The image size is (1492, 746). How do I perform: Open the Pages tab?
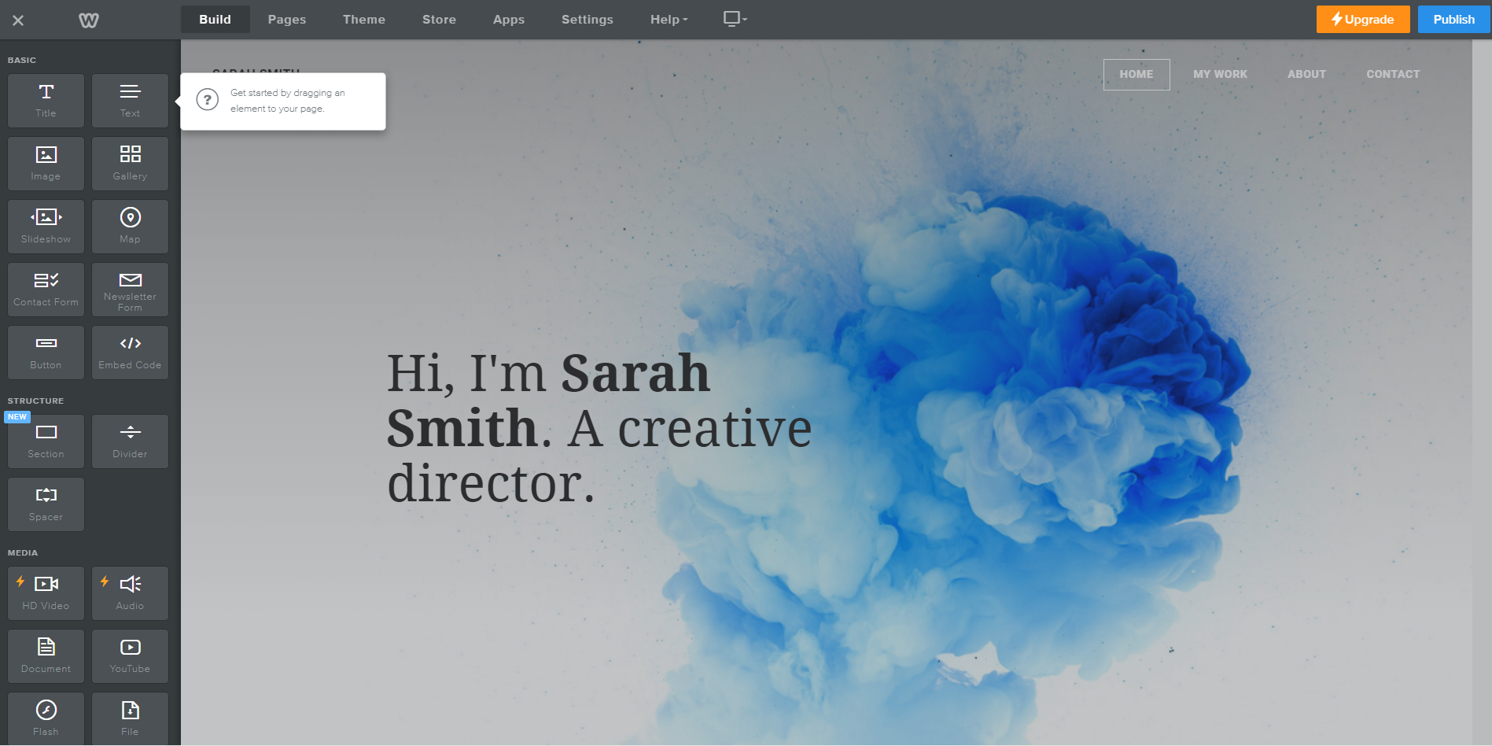287,20
